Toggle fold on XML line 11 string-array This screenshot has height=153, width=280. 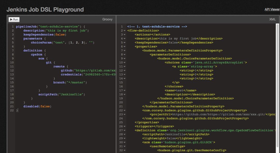pos(124,66)
